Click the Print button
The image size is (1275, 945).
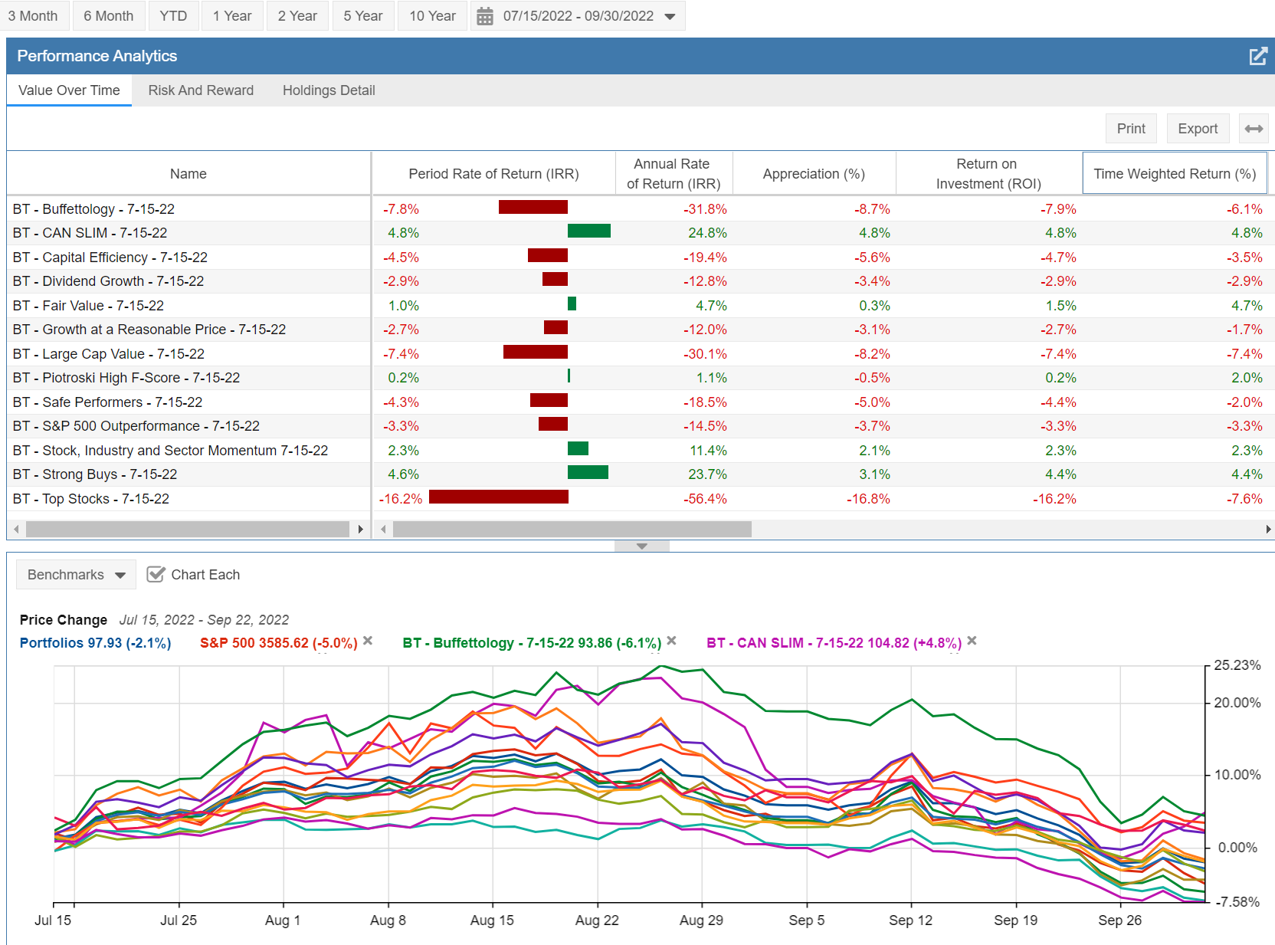(1130, 129)
